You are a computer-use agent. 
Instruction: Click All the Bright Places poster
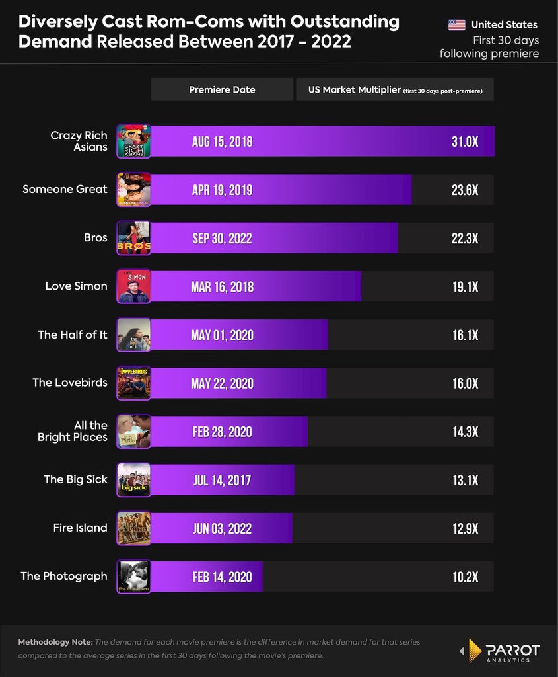pos(133,431)
